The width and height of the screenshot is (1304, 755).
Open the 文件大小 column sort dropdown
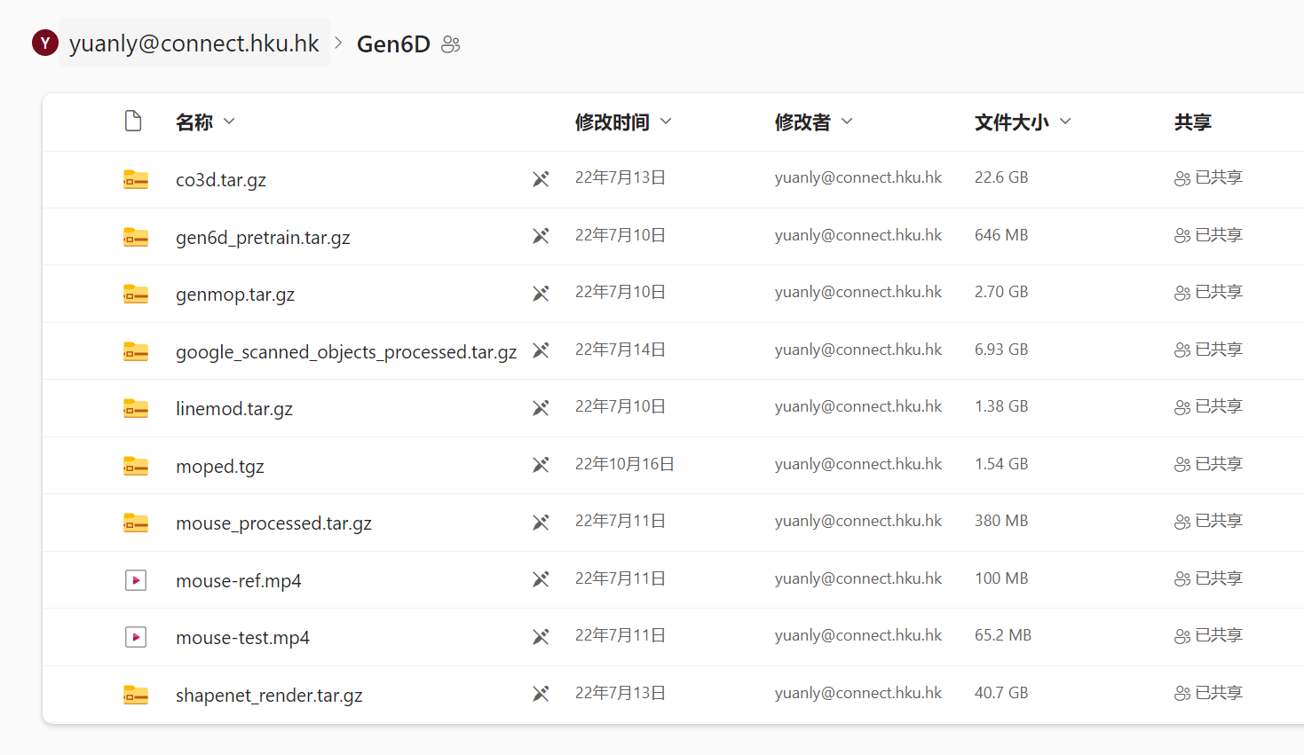tap(1064, 122)
